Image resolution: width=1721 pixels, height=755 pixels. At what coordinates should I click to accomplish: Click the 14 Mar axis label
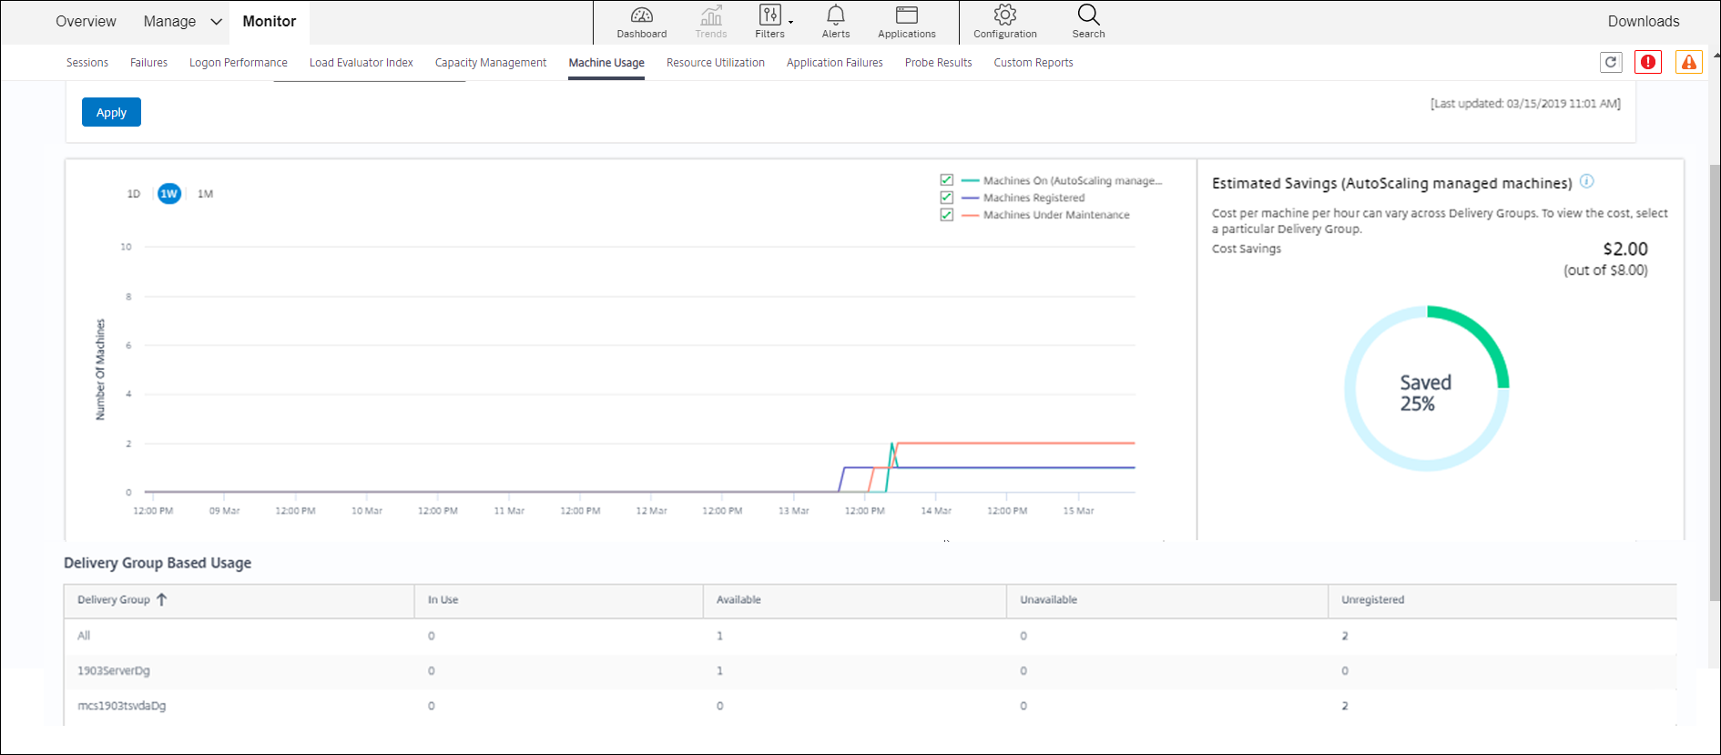click(x=935, y=511)
